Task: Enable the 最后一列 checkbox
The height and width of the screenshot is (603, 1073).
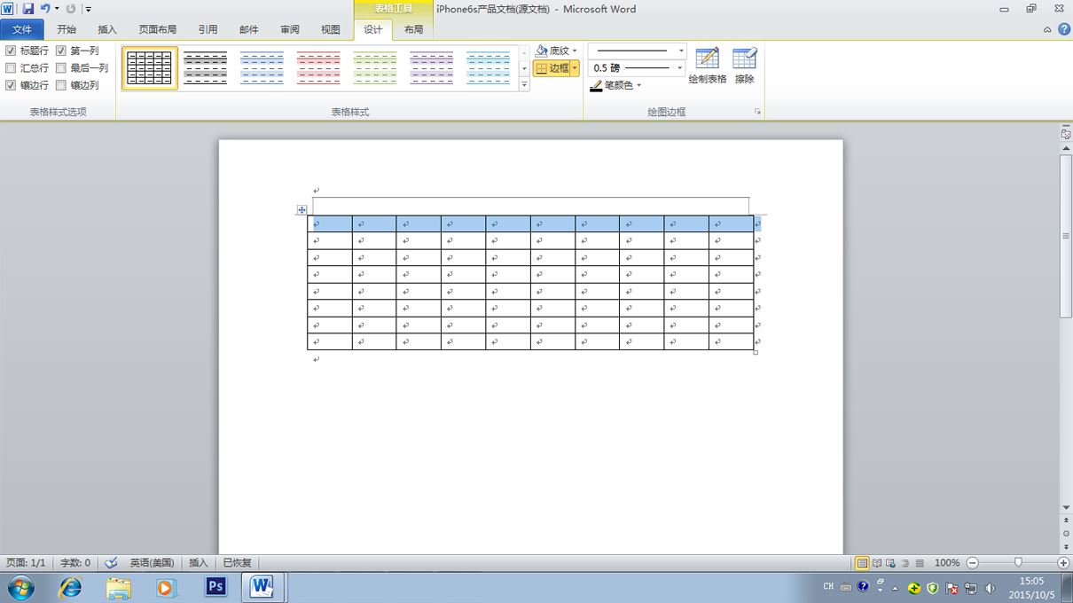Action: 61,68
